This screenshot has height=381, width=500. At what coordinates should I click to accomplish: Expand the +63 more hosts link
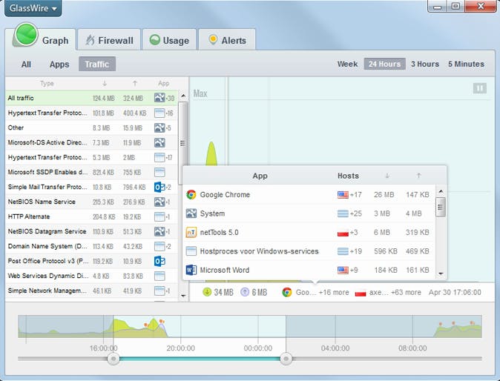[406, 293]
